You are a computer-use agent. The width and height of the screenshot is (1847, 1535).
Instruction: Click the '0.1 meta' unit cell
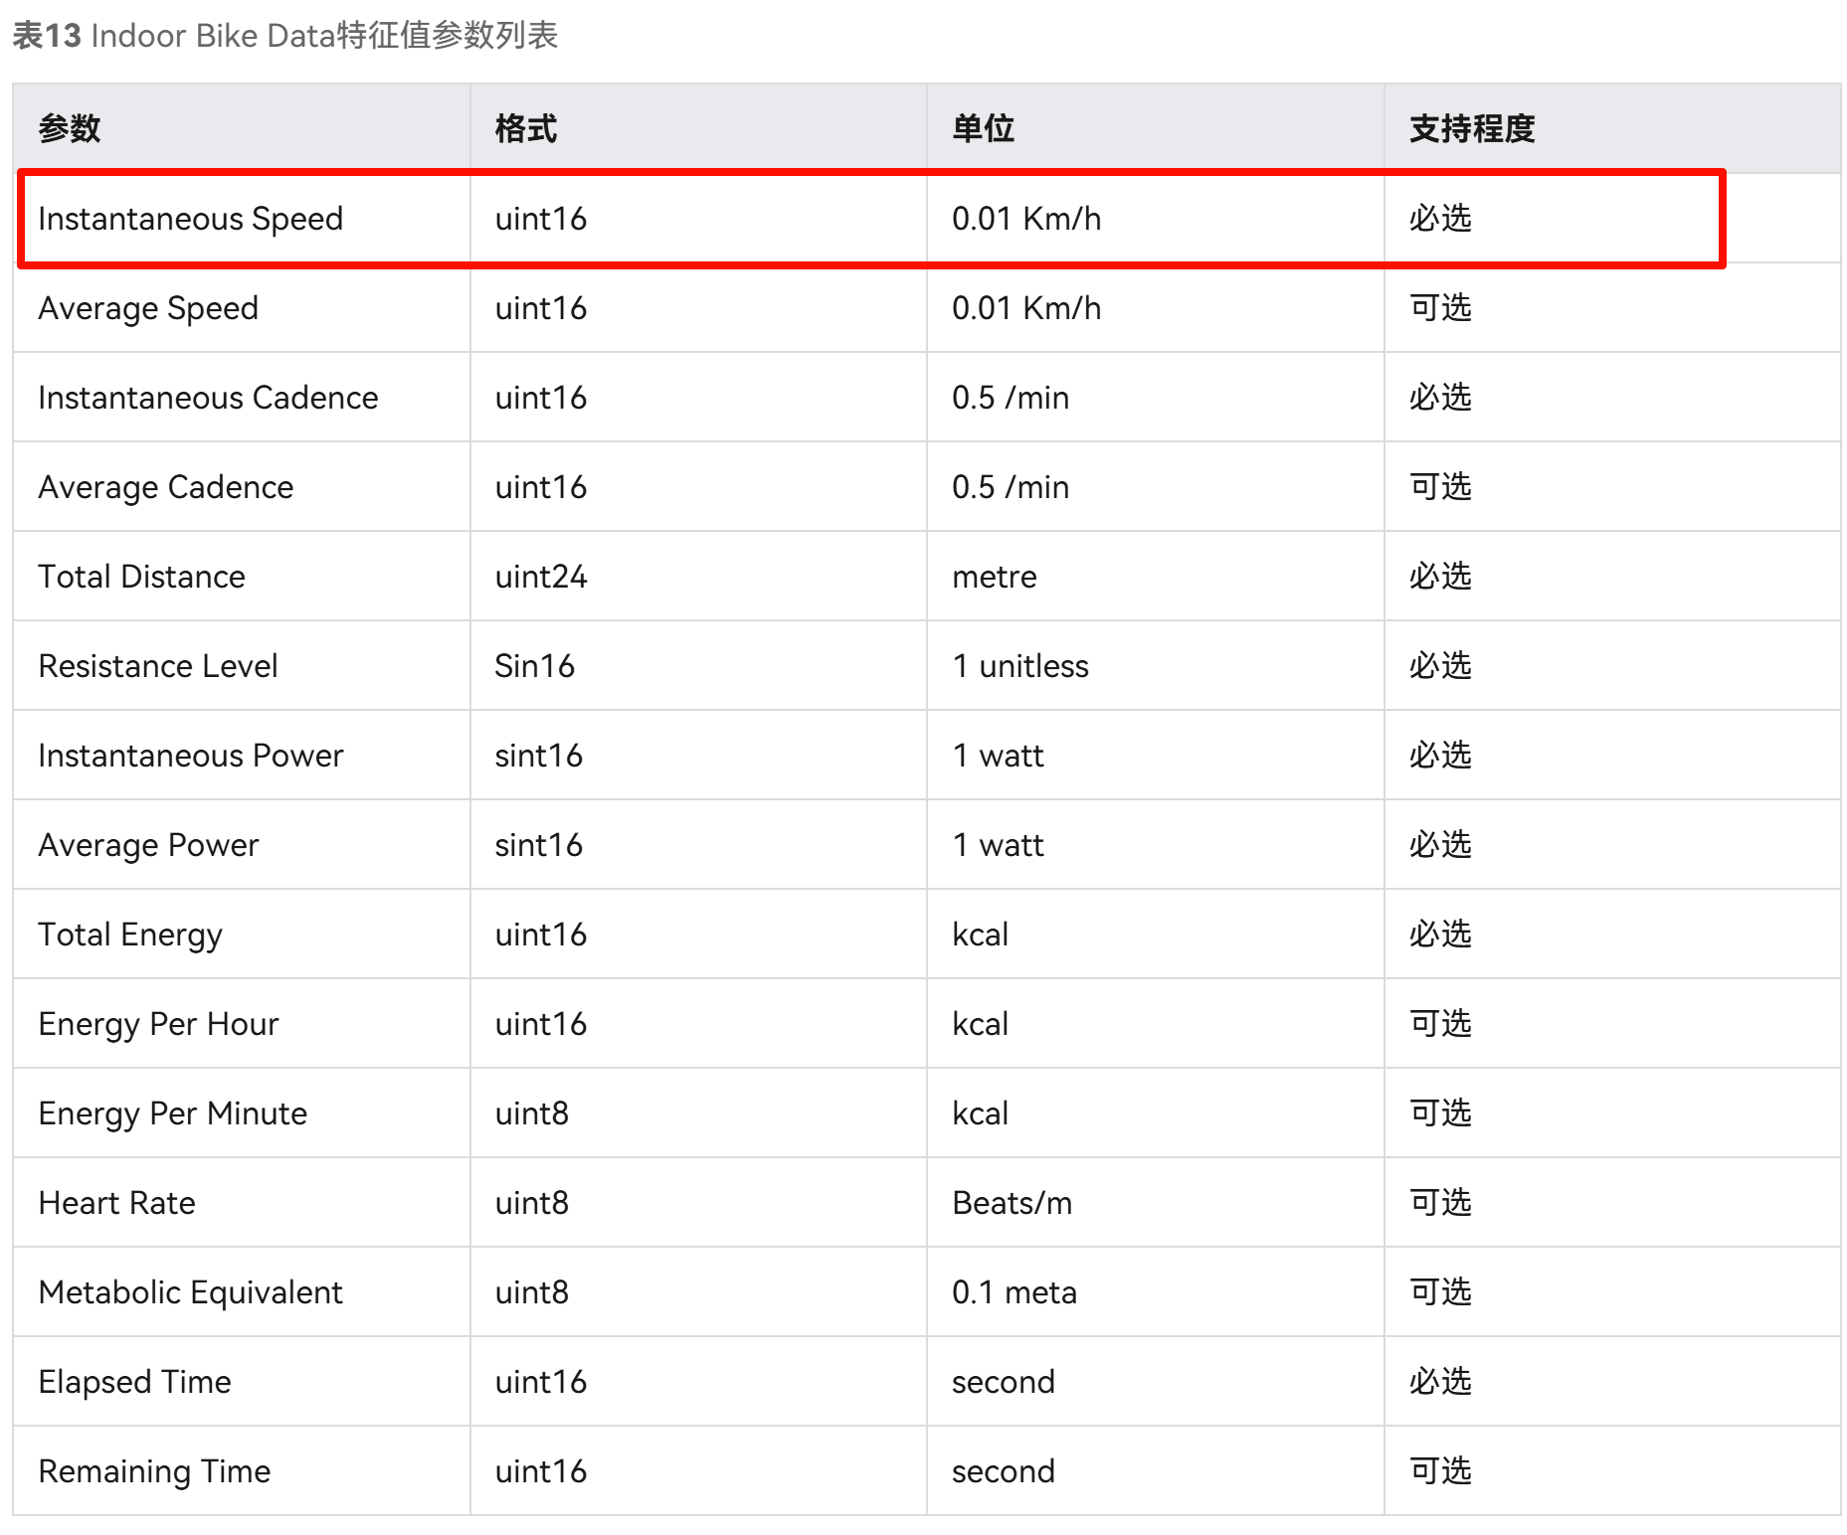click(1014, 1292)
